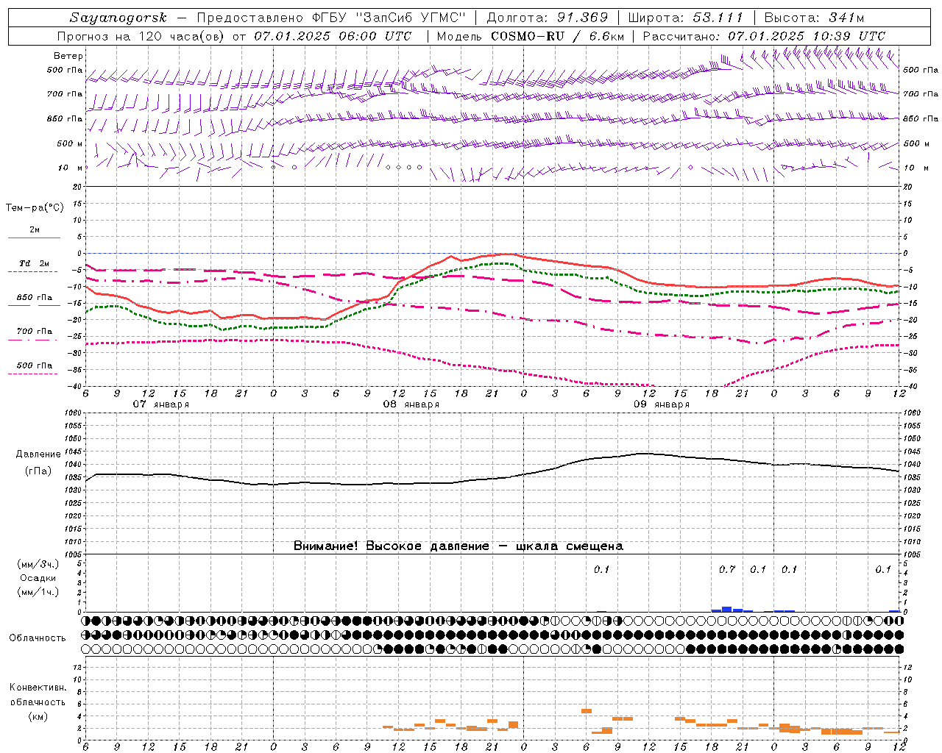This screenshot has width=942, height=753.
Task: Click the 'Осадки' precipitation label
Action: click(x=38, y=578)
